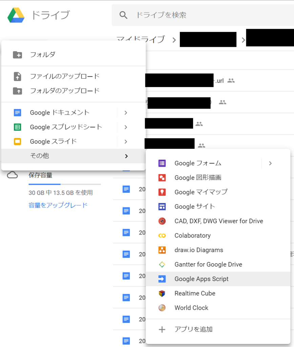
Task: Expand the その他 submenu arrow
Action: [x=126, y=156]
